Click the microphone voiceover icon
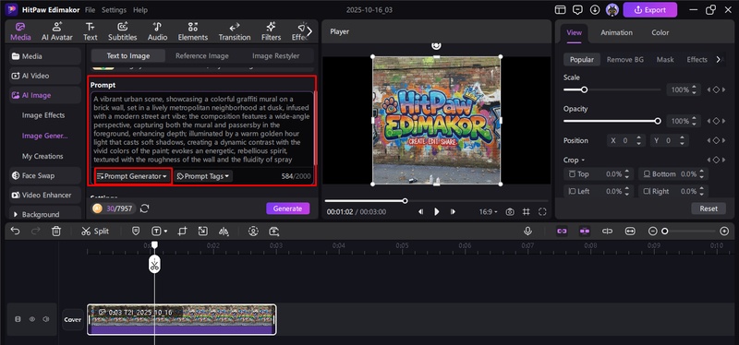The height and width of the screenshot is (345, 739). 527,232
